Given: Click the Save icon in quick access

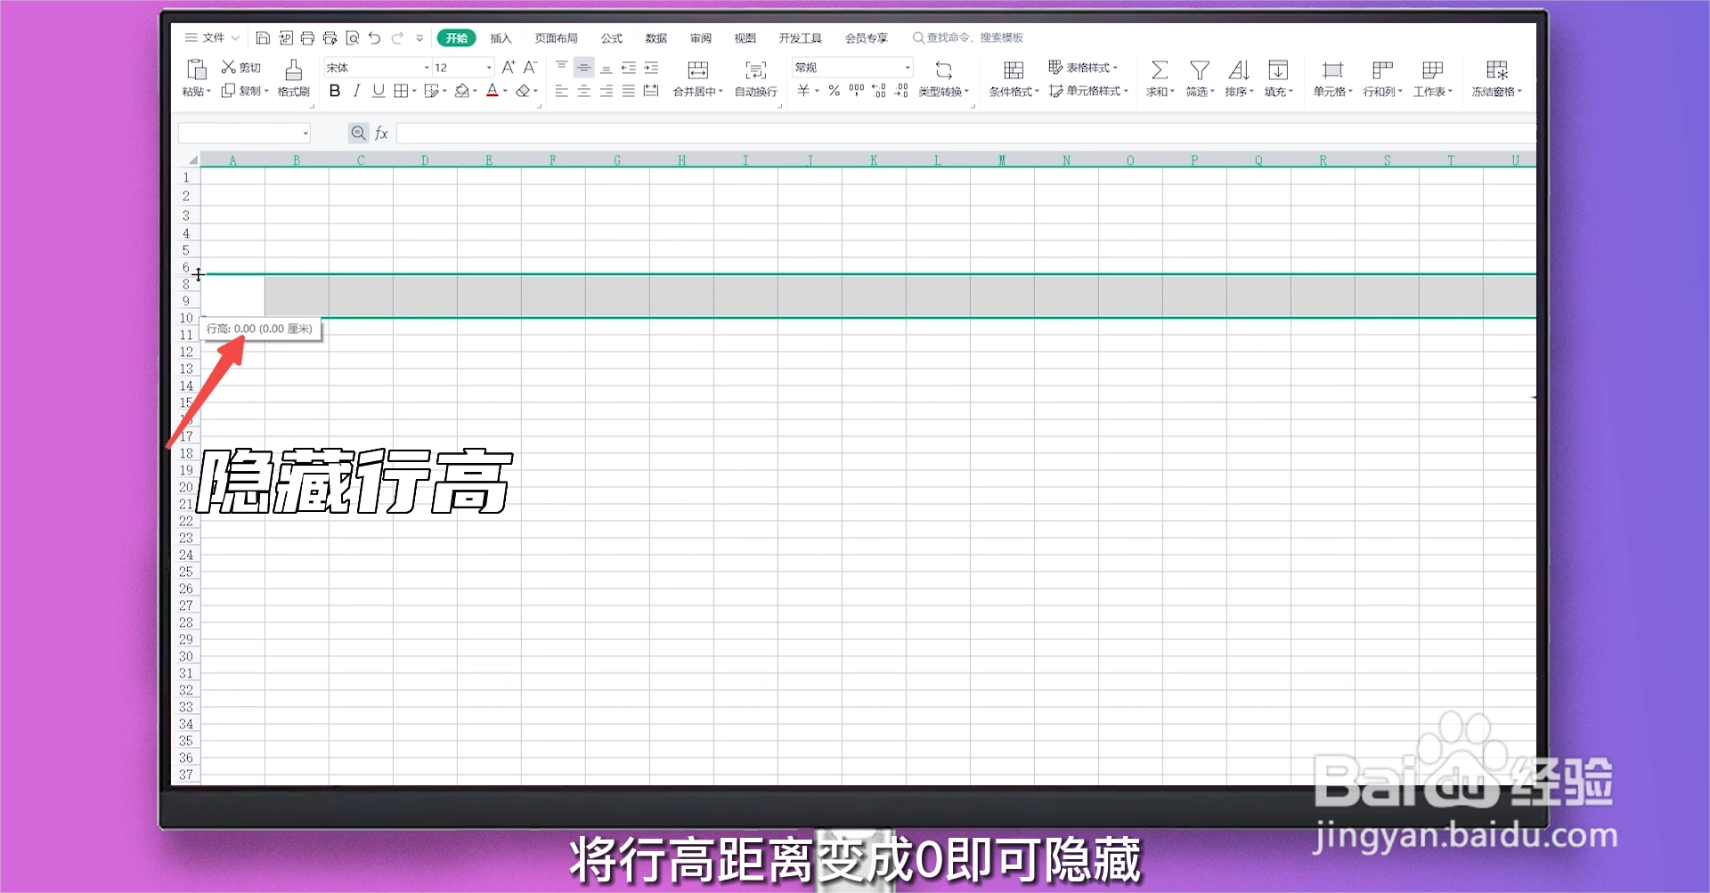Looking at the screenshot, I should 263,38.
